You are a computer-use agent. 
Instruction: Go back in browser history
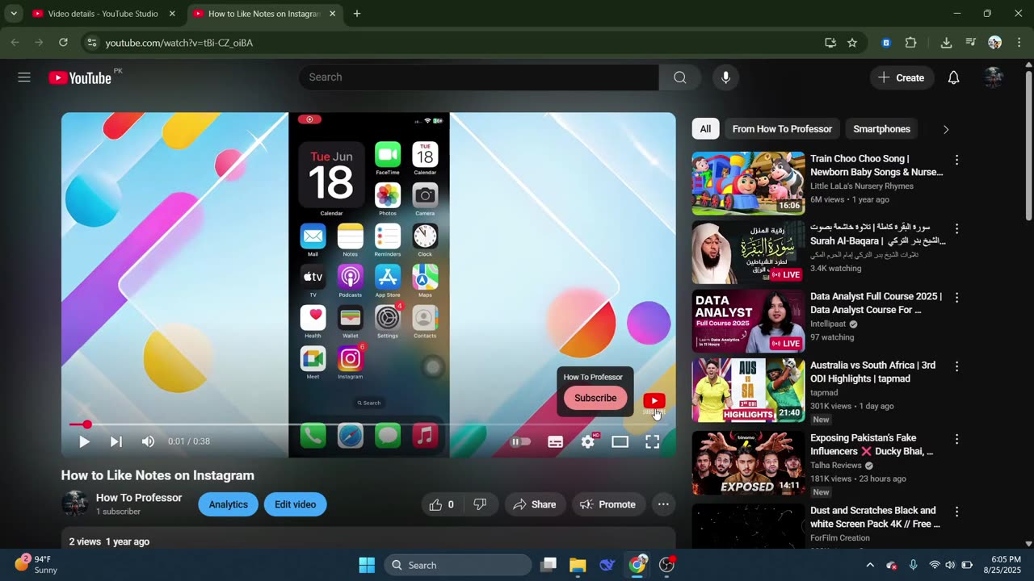[x=15, y=43]
